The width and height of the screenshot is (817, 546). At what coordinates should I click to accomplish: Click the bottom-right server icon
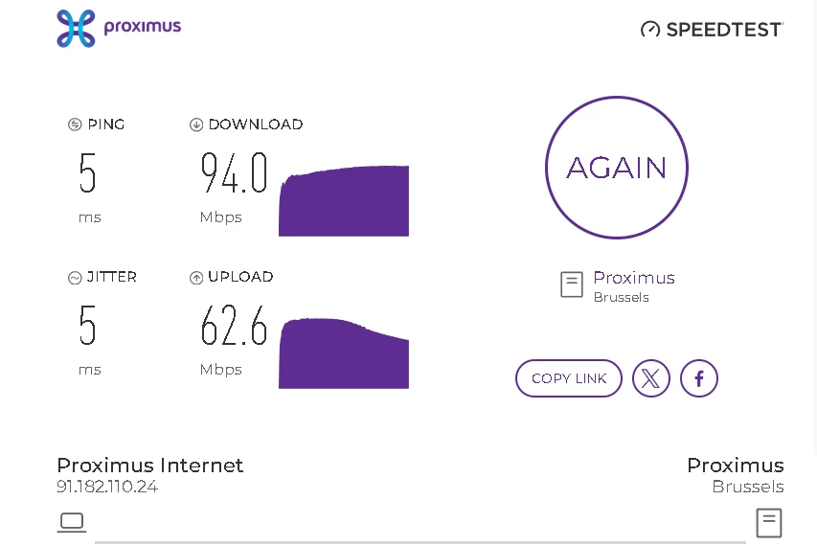coord(769,523)
